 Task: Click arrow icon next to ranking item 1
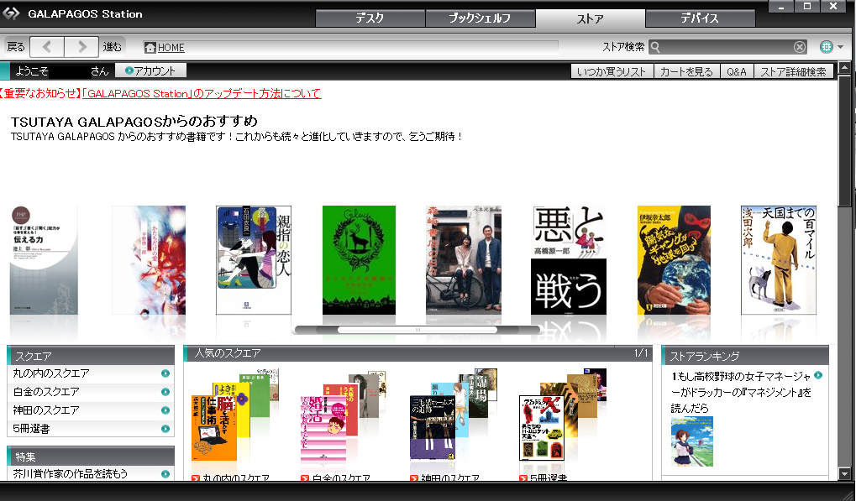(x=818, y=375)
